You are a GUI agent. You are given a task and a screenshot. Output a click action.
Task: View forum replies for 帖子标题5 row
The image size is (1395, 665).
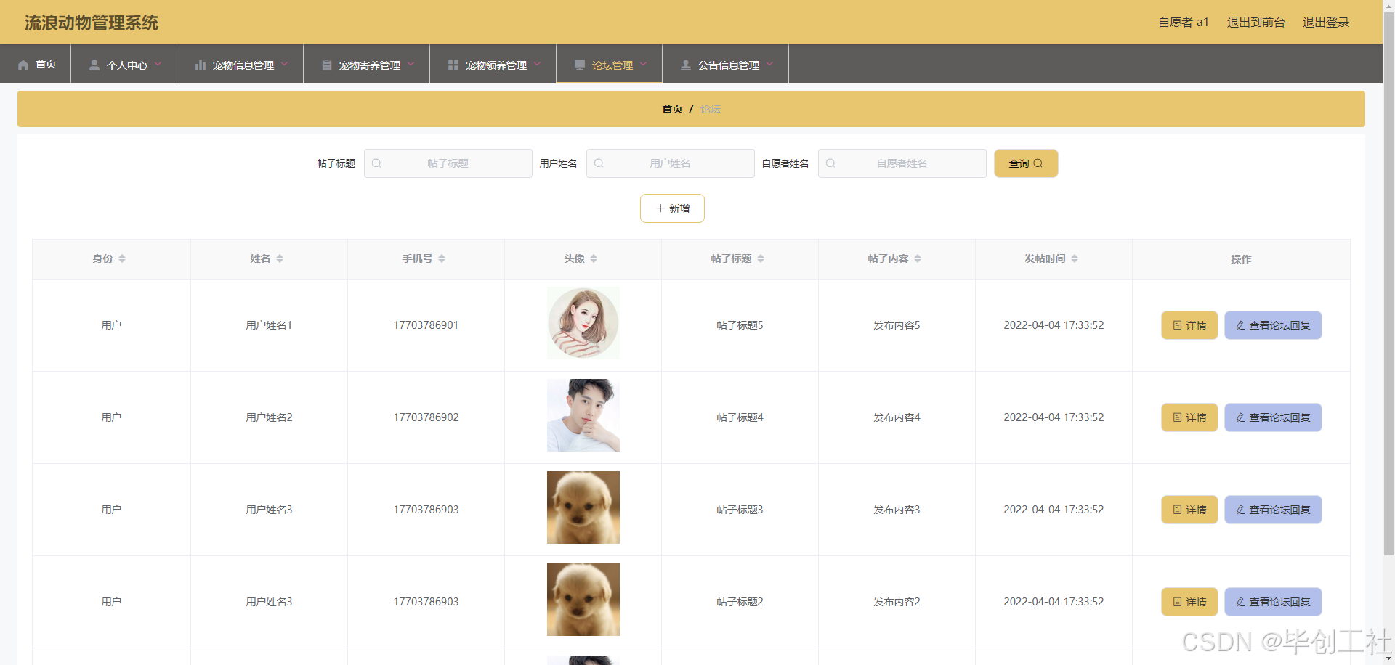tap(1273, 325)
